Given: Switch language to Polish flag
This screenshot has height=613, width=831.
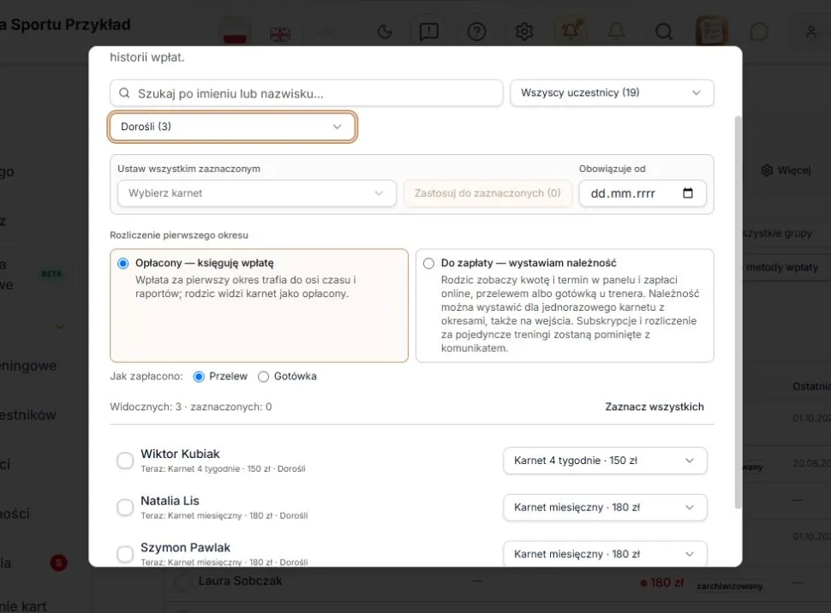Looking at the screenshot, I should pyautogui.click(x=235, y=33).
